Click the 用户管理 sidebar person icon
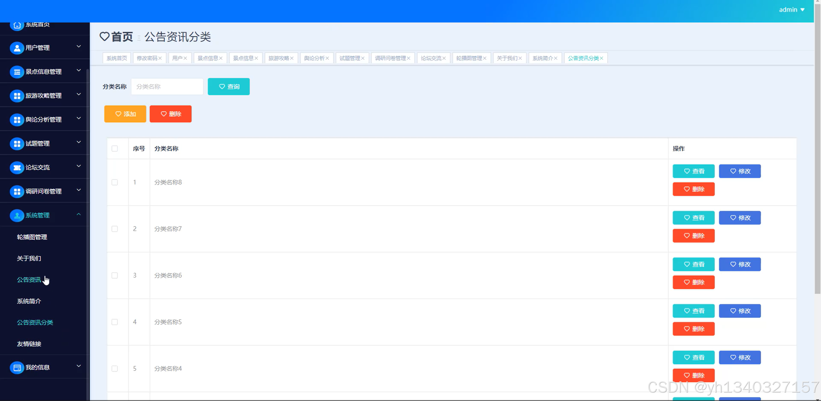The image size is (821, 401). 17,48
